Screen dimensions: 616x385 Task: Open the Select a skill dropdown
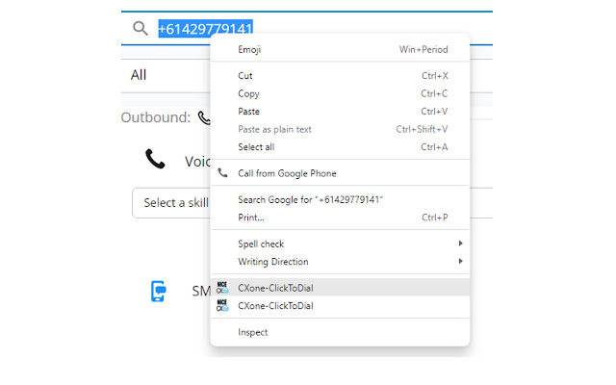pos(171,203)
